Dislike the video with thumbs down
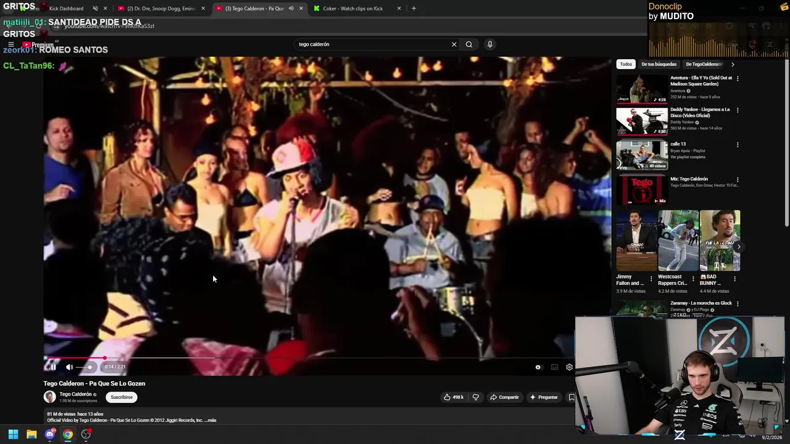790x444 pixels. (x=475, y=397)
